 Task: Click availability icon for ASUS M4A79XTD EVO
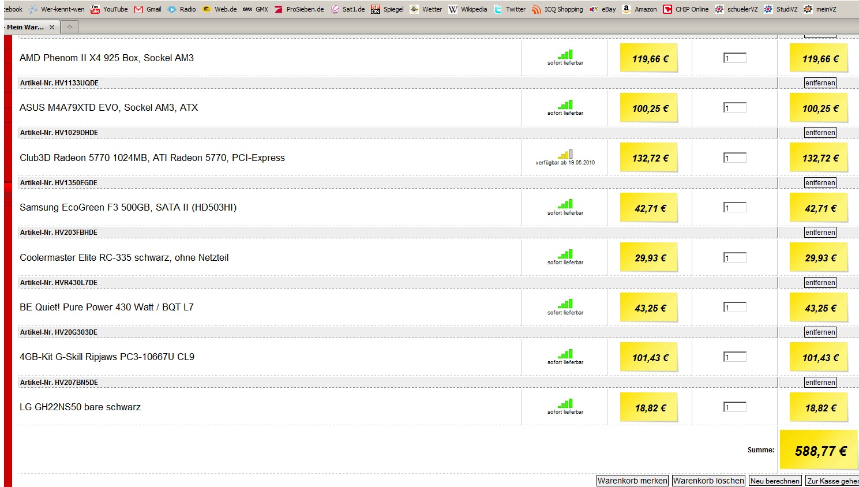(x=565, y=104)
